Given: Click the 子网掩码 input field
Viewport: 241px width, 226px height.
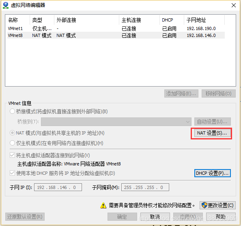Looking at the screenshot, I should [145, 187].
